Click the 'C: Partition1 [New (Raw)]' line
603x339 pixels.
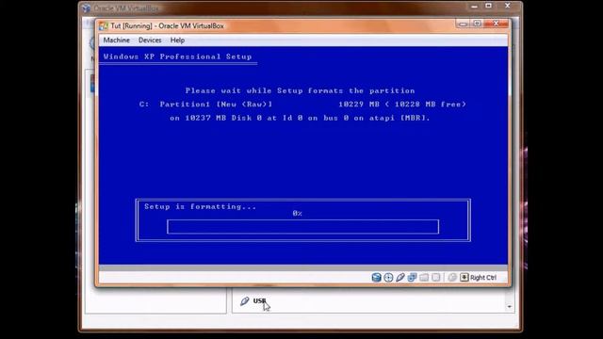(x=205, y=105)
